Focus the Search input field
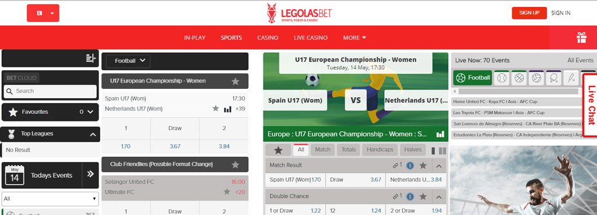Image resolution: width=597 pixels, height=215 pixels. [x=50, y=91]
